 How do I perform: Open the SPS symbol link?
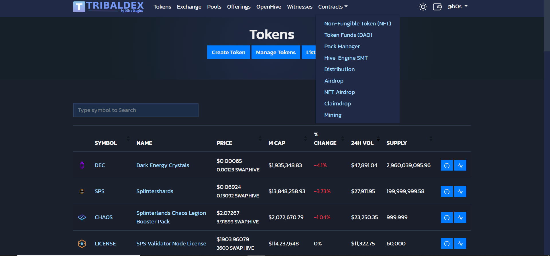point(99,191)
